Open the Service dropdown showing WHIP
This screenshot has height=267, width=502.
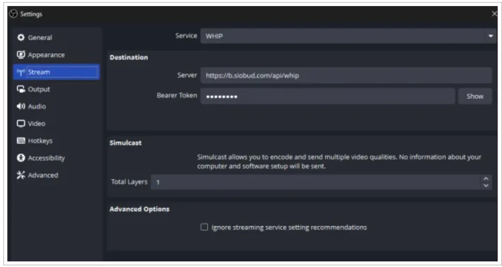[x=348, y=36]
